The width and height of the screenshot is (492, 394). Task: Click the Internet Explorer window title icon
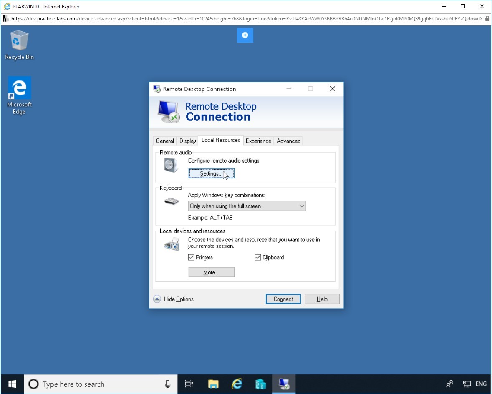click(7, 6)
